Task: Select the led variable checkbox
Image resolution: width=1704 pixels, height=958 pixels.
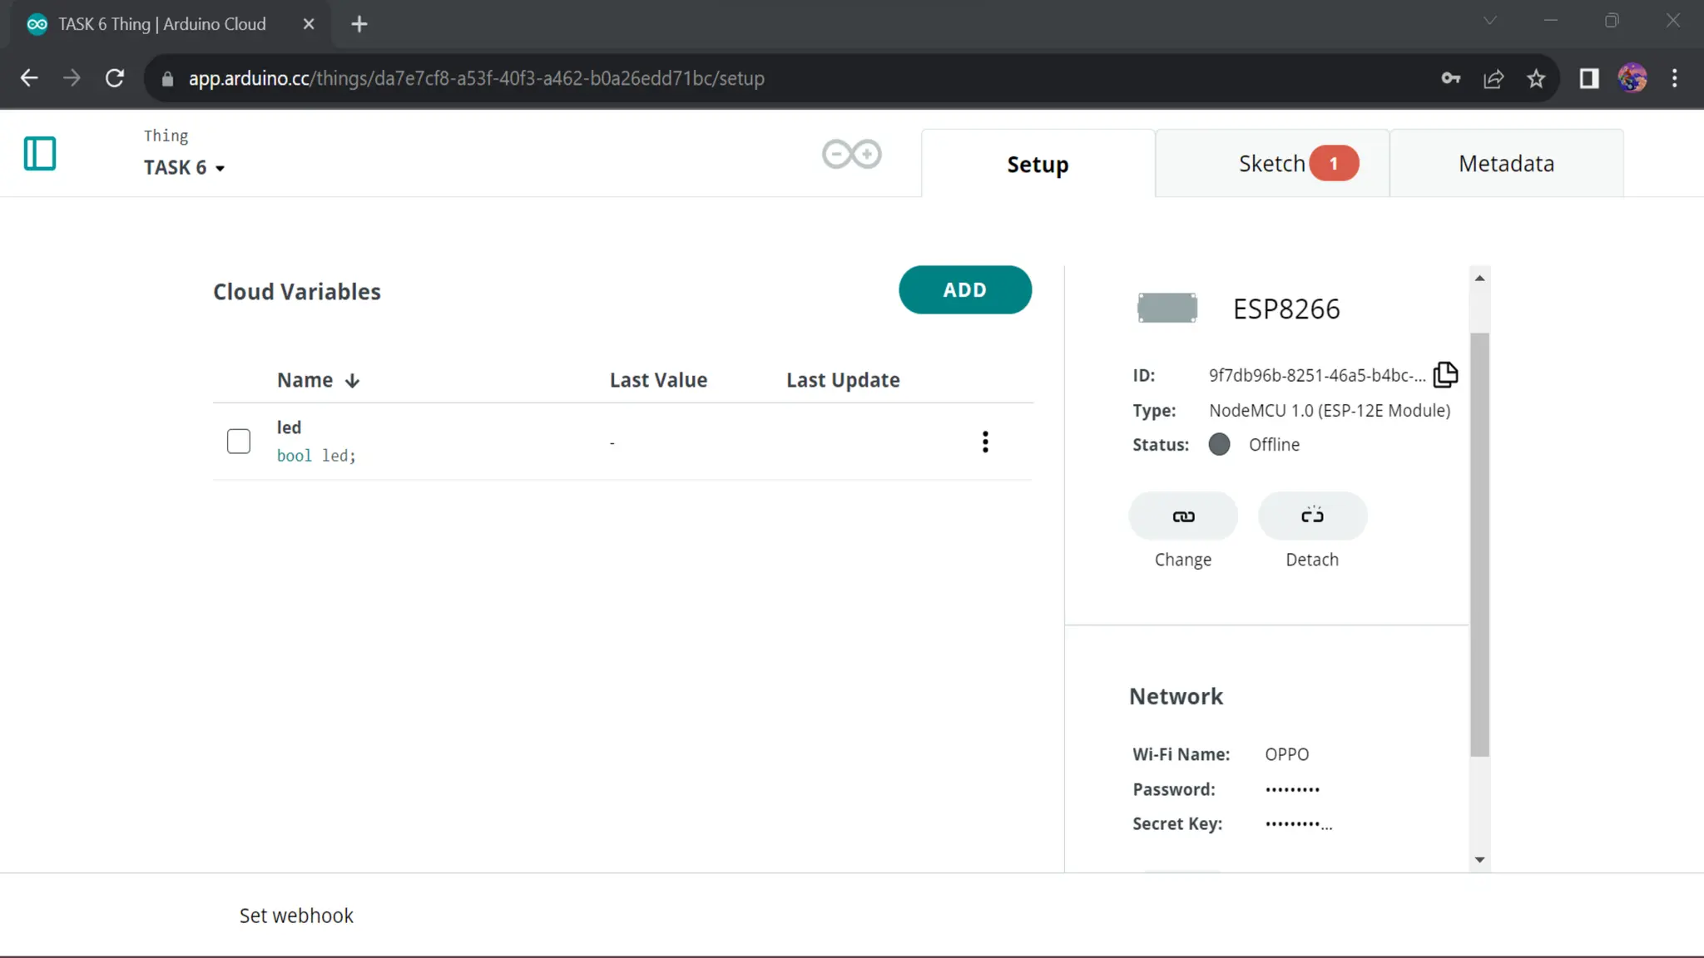Action: [x=239, y=441]
